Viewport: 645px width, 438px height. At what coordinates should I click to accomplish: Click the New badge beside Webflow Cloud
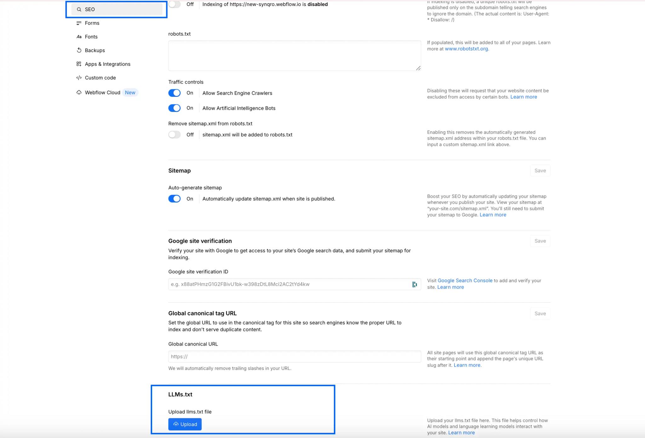click(130, 92)
